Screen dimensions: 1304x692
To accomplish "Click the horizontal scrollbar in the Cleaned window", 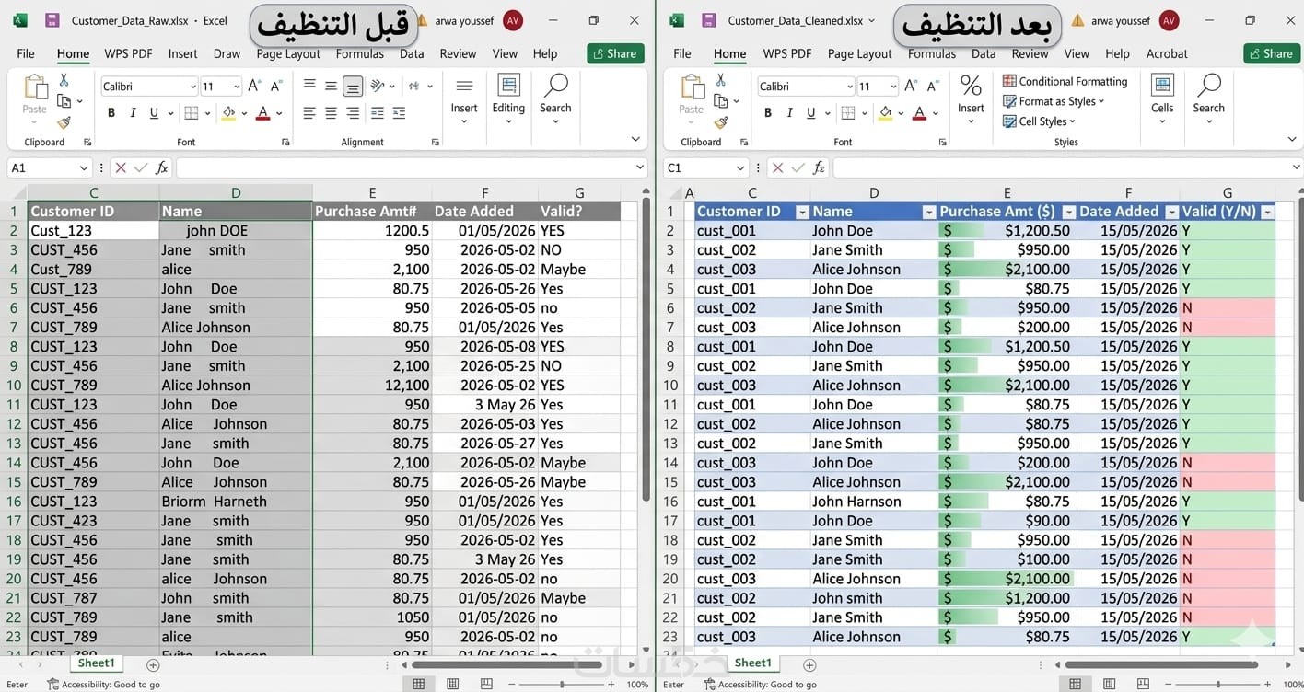I will pyautogui.click(x=1161, y=664).
